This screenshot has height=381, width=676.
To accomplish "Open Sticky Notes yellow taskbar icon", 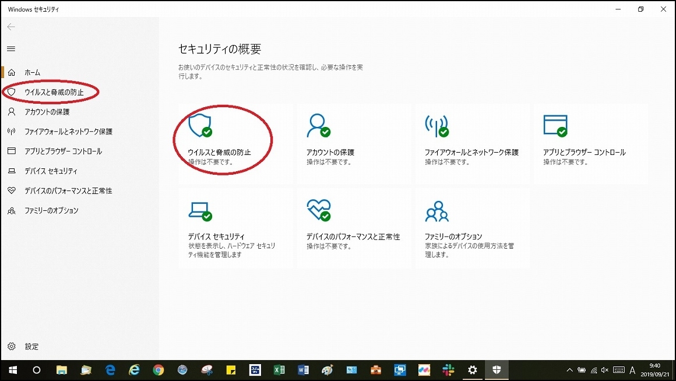I will tap(231, 371).
